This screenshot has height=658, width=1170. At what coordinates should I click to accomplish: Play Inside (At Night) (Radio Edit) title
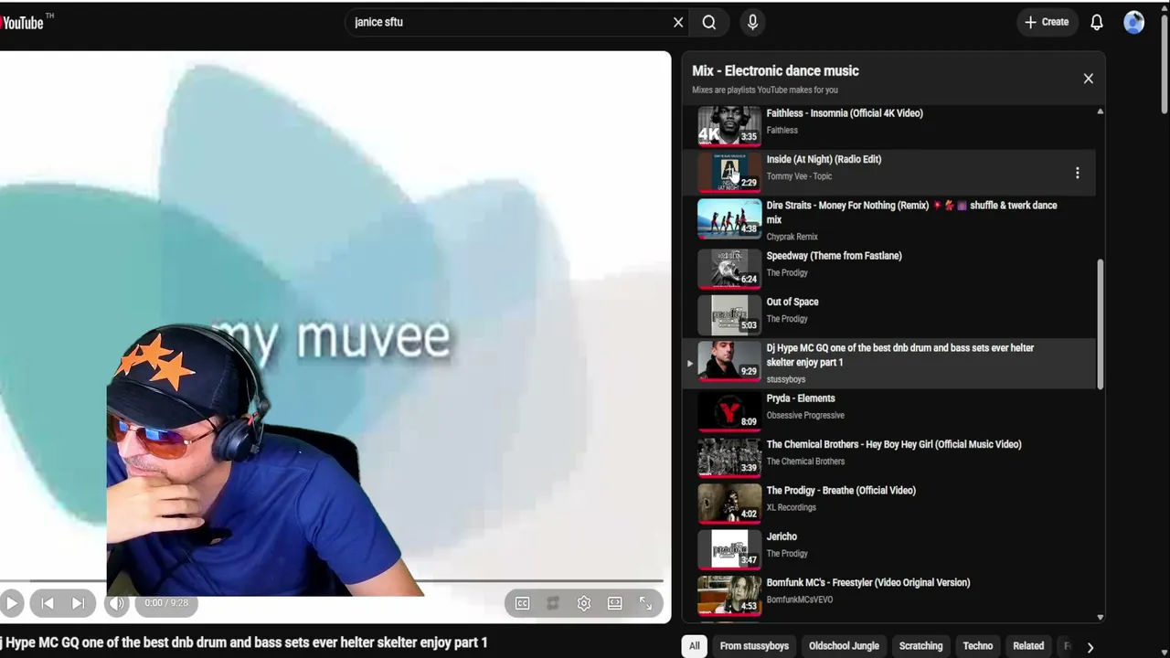pos(824,159)
